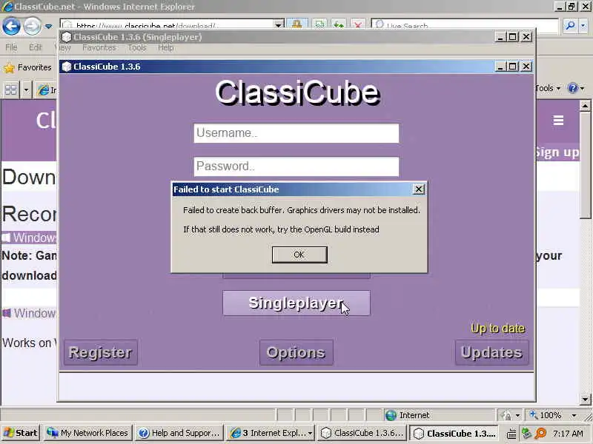Viewport: 593px width, 444px height.
Task: Click the network connection tray icon
Action: (526, 434)
